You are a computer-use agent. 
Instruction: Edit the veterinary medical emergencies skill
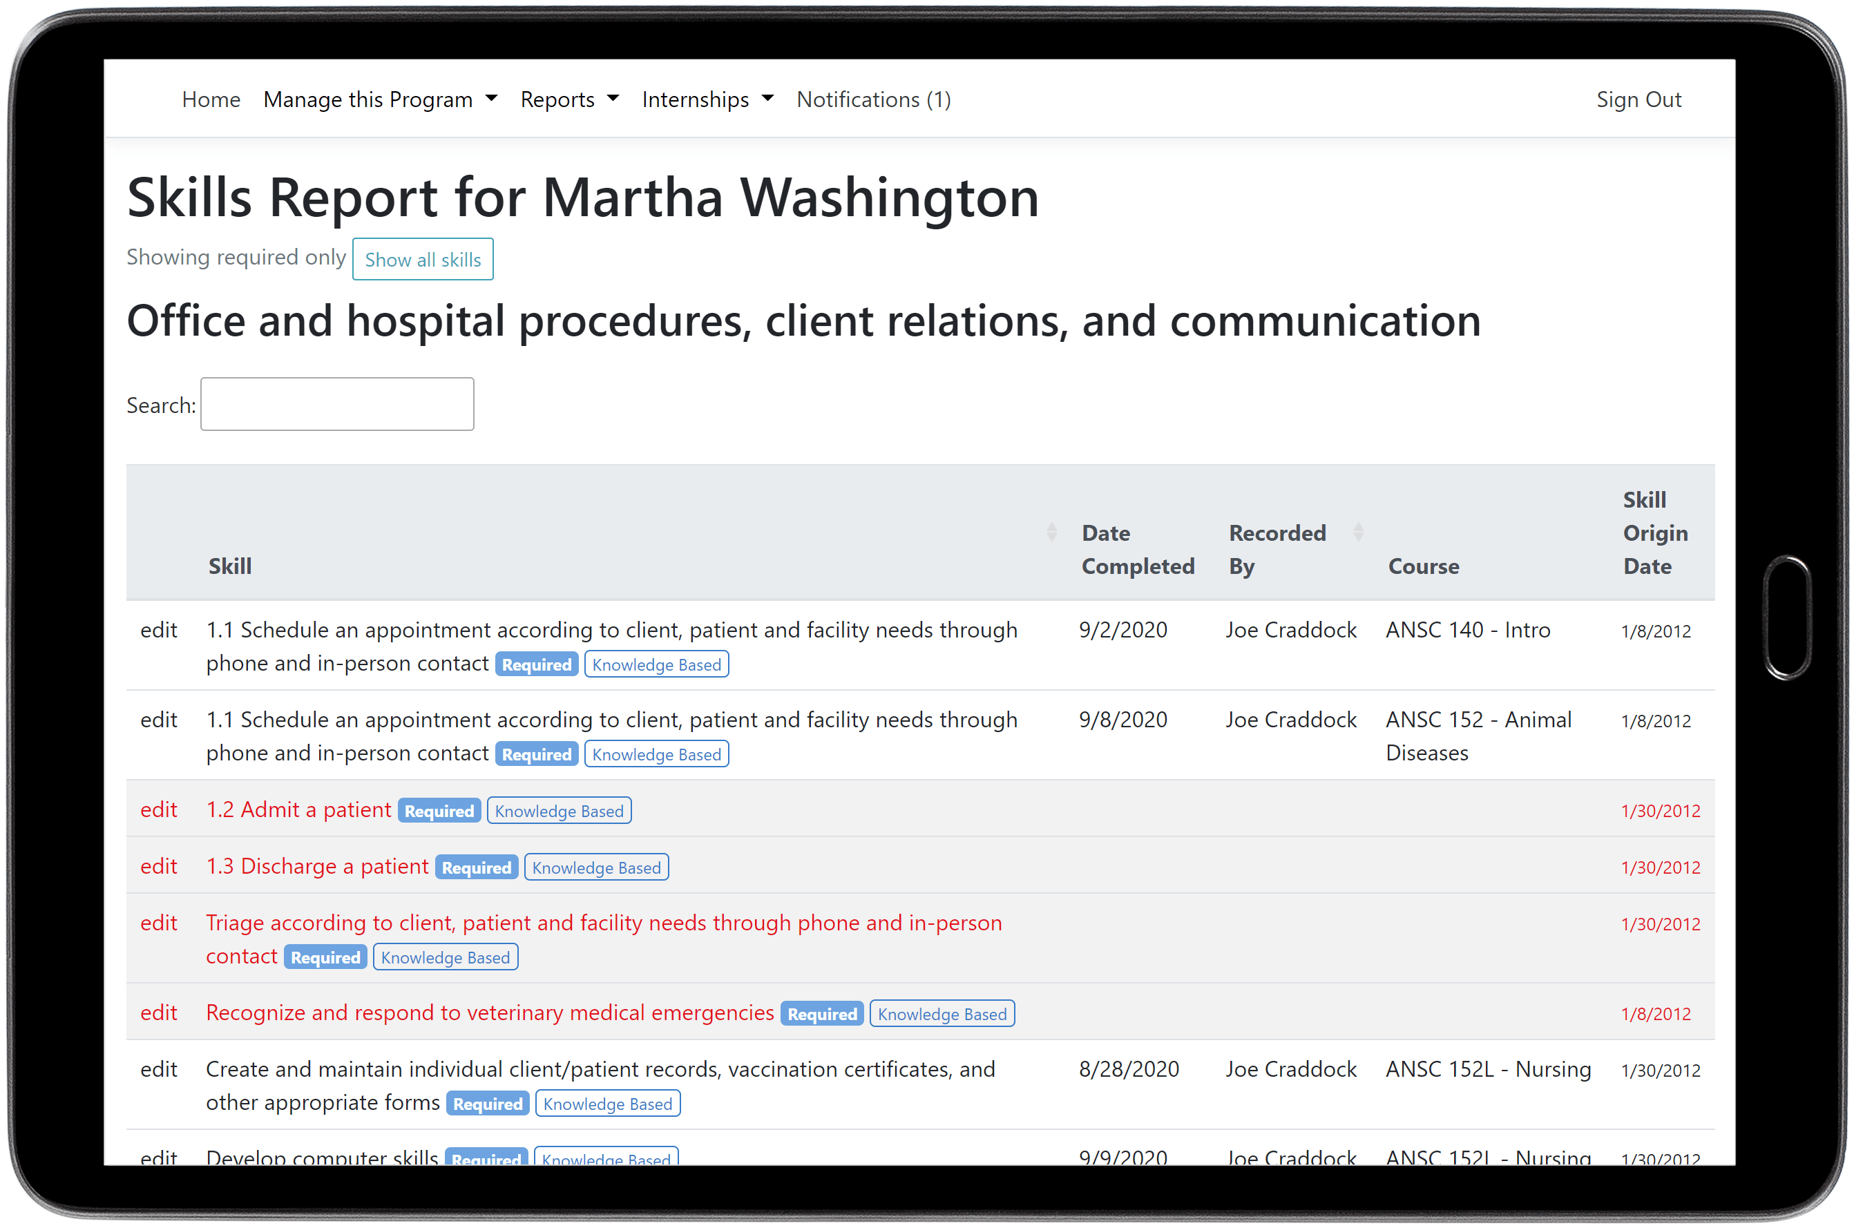(159, 1012)
